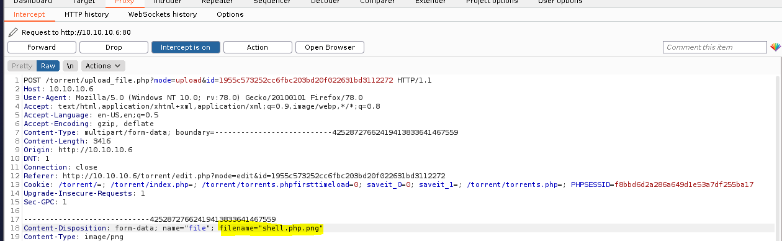Click the PHPSESSID cookie value

click(x=684, y=184)
